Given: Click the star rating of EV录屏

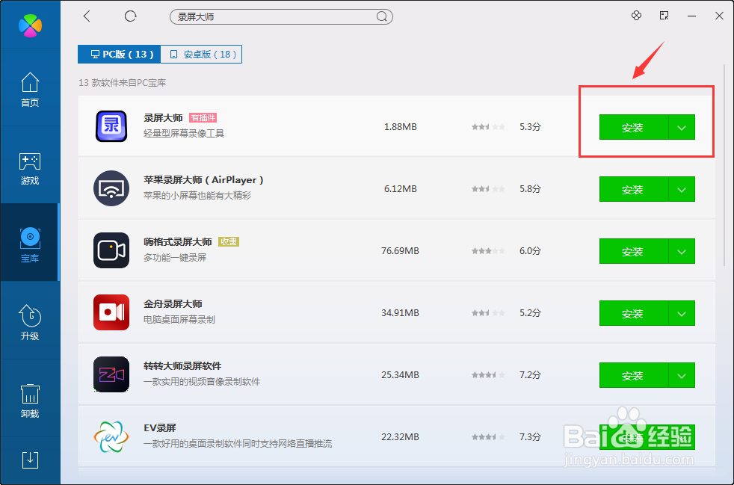Looking at the screenshot, I should (x=488, y=436).
